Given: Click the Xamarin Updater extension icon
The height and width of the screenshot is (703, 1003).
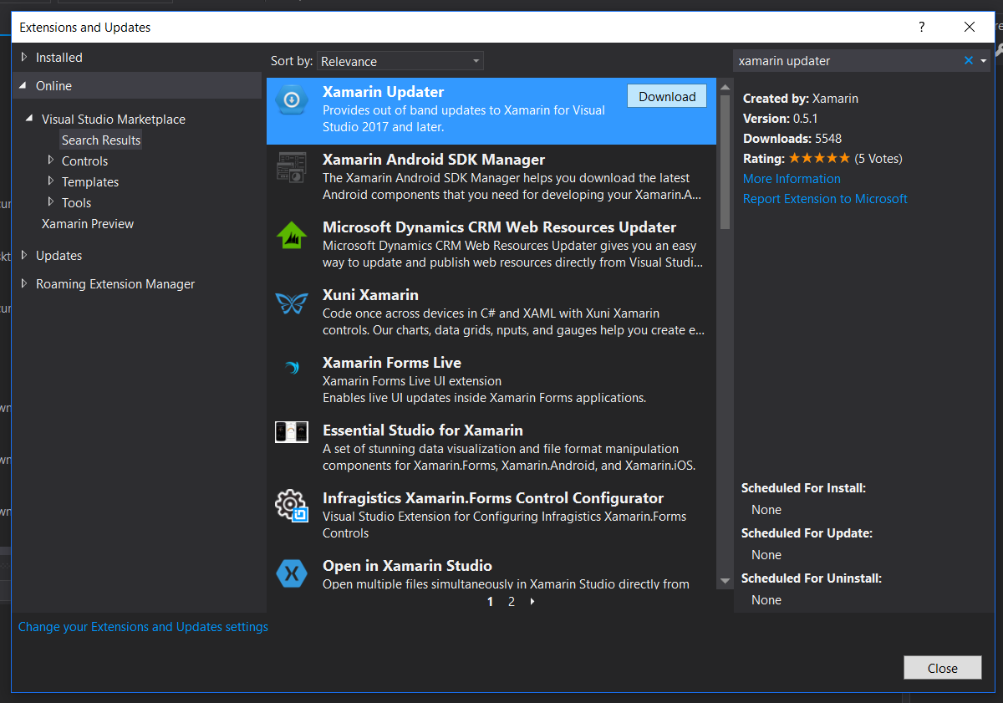Looking at the screenshot, I should 292,100.
